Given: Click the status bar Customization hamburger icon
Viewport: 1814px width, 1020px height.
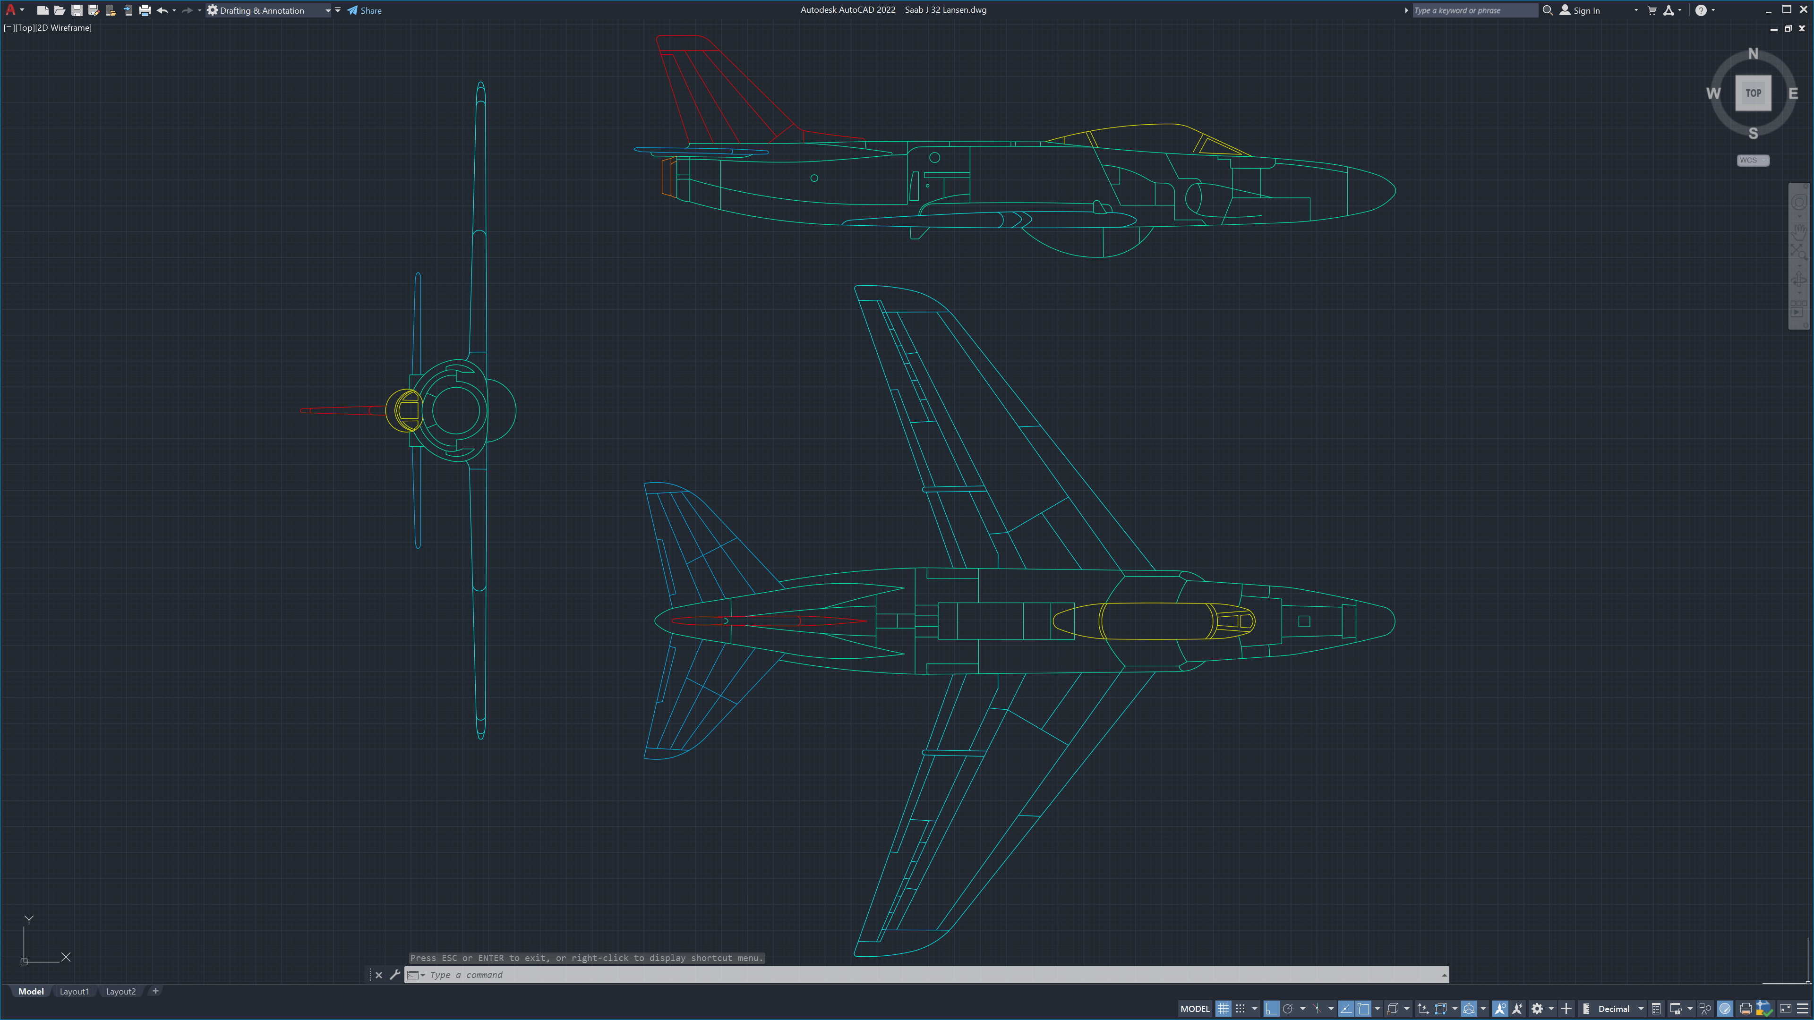Looking at the screenshot, I should pos(1803,1009).
